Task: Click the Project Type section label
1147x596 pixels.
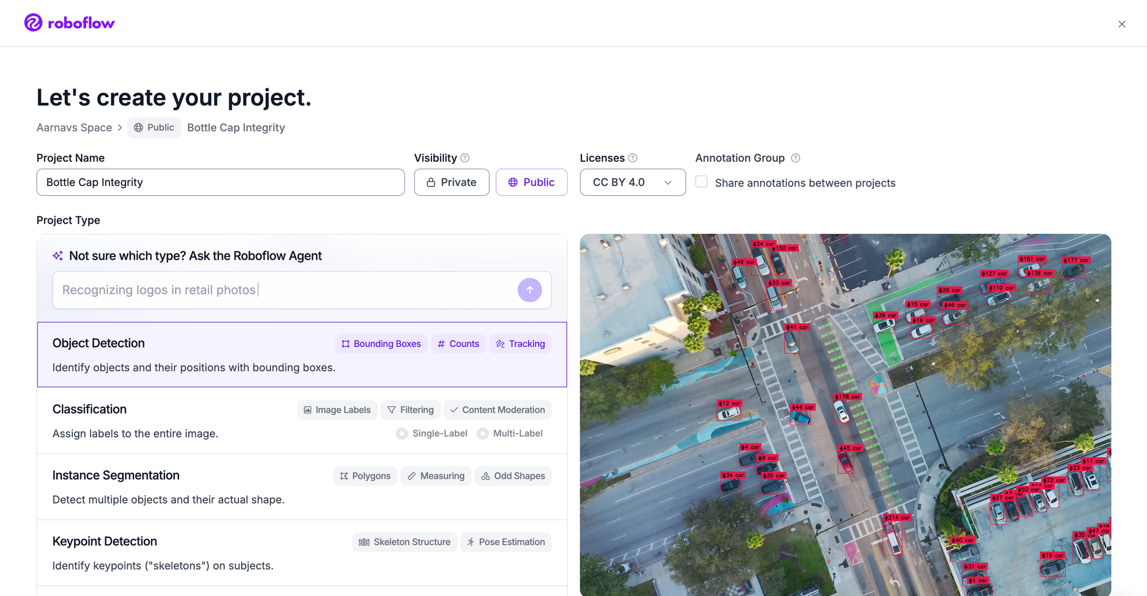Action: [68, 220]
